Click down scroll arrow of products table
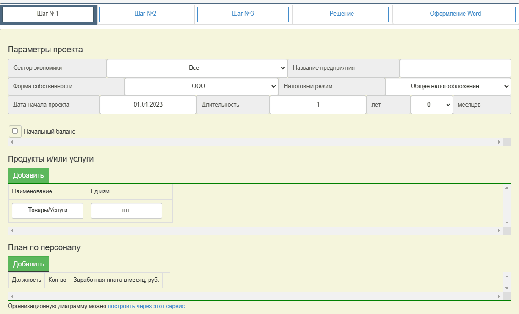Screen dimensions: 519x314 tap(507, 223)
